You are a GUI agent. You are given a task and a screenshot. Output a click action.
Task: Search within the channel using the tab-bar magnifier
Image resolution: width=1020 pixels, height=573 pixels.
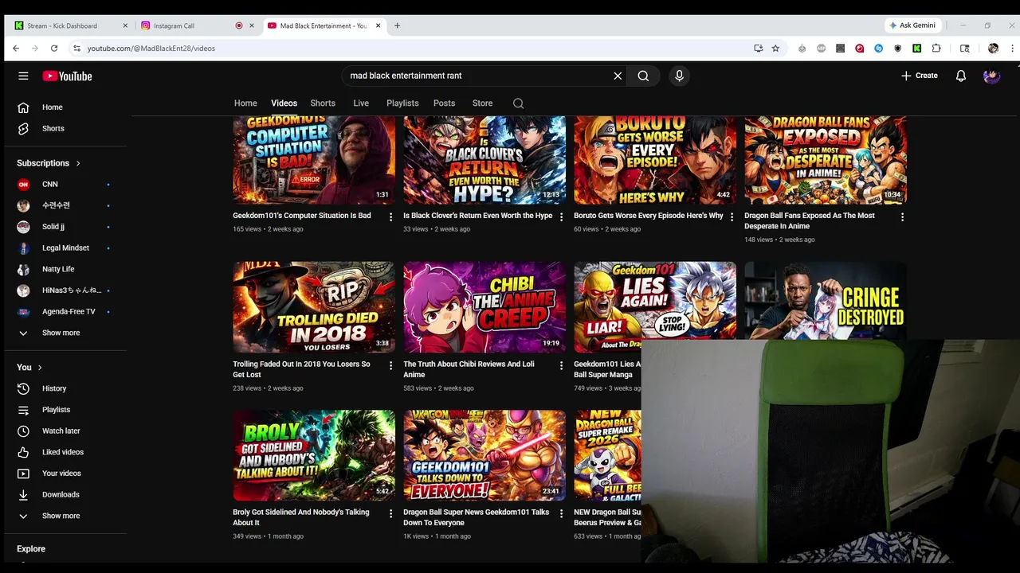pos(518,103)
